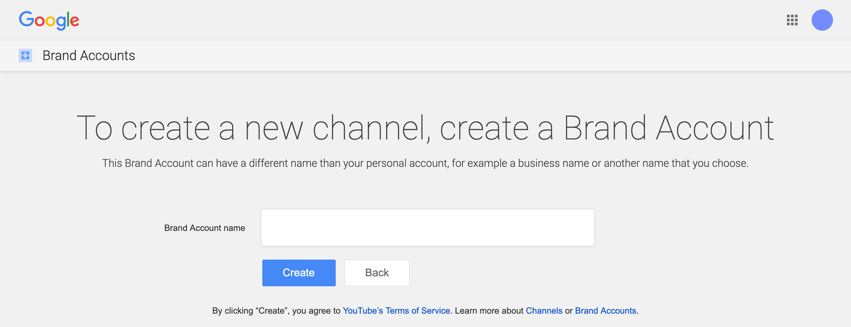Click the Back button
Viewport: 851px width, 327px height.
click(x=377, y=273)
